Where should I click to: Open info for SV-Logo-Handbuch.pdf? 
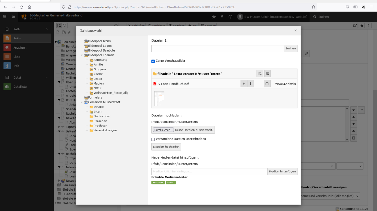pos(250,84)
